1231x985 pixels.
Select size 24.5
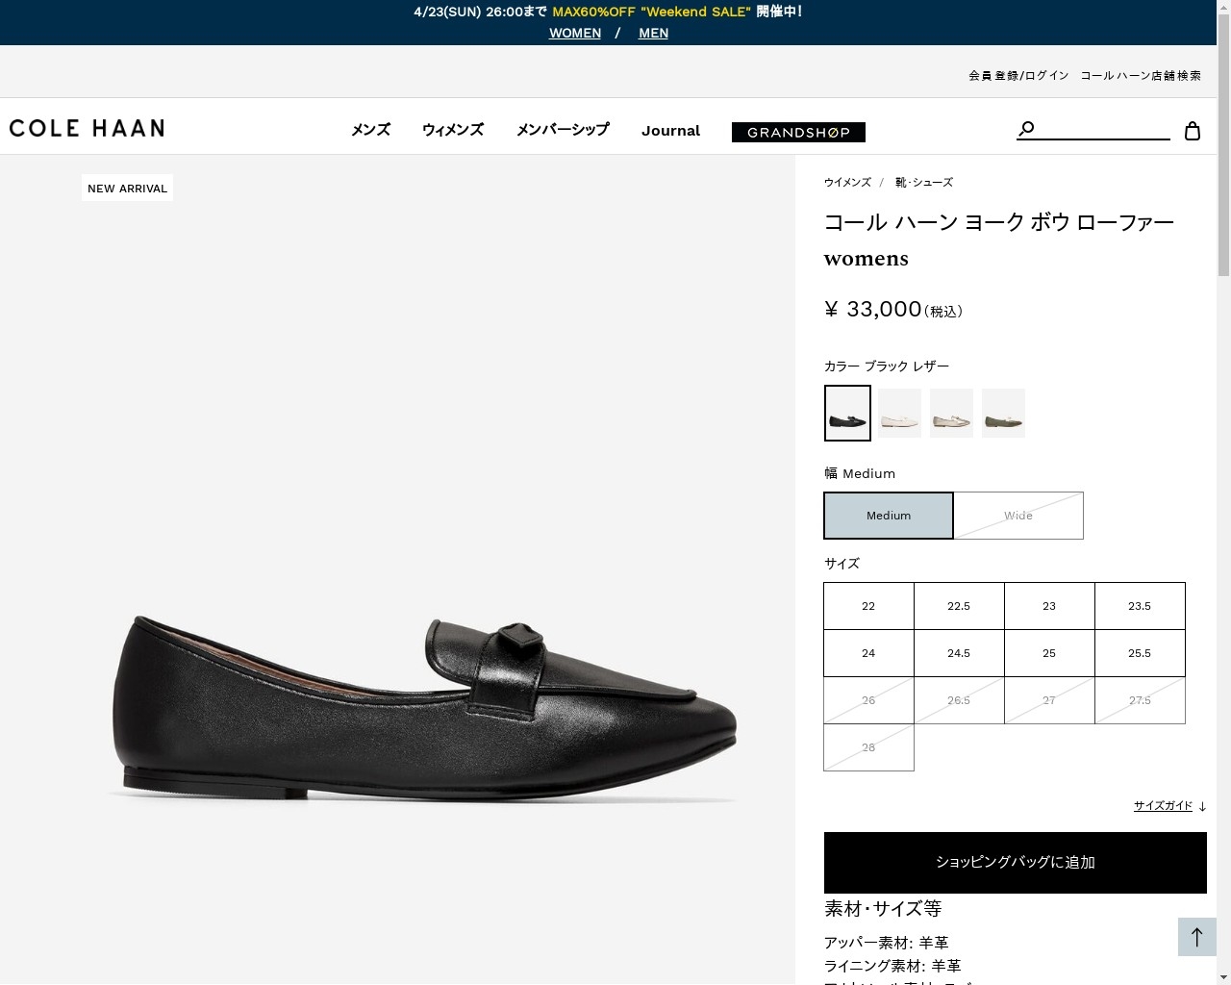(x=959, y=653)
